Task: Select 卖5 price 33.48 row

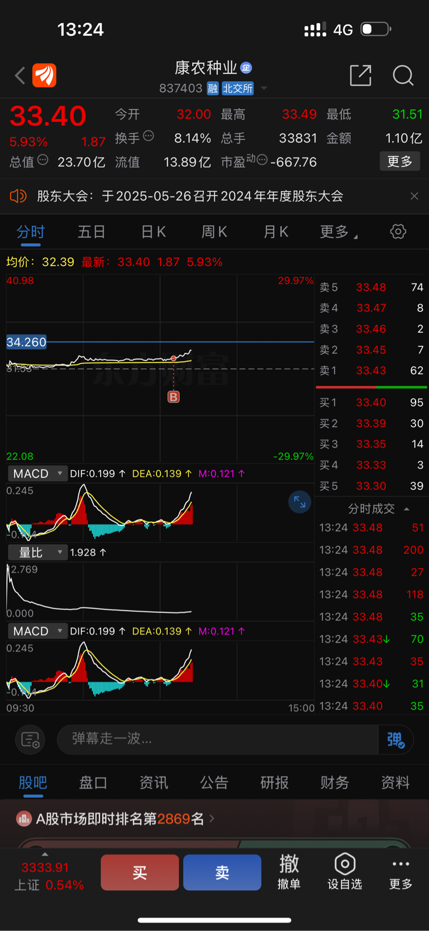Action: tap(371, 287)
